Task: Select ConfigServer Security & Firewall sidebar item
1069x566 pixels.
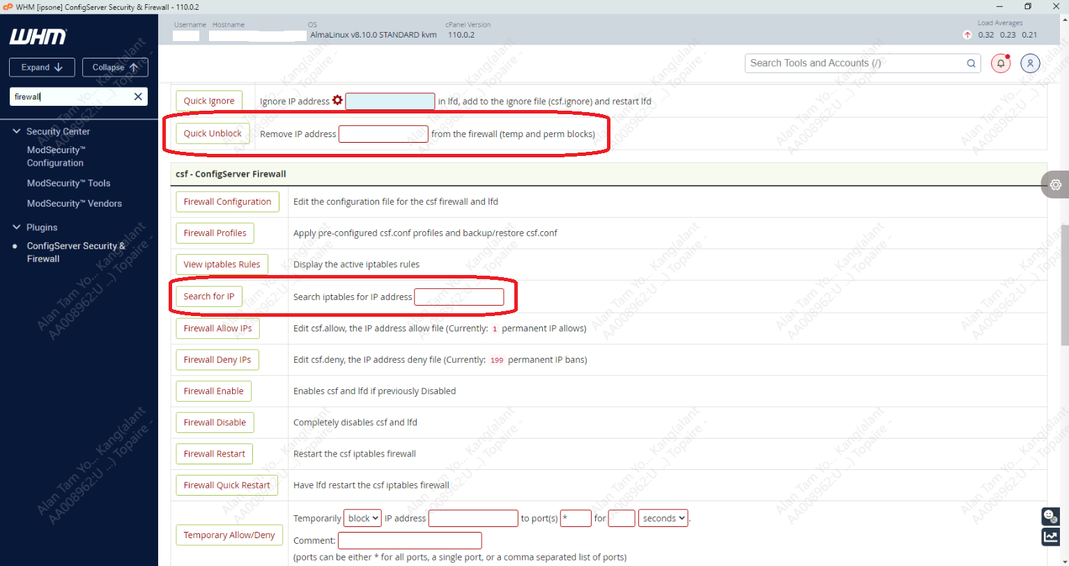Action: [75, 252]
